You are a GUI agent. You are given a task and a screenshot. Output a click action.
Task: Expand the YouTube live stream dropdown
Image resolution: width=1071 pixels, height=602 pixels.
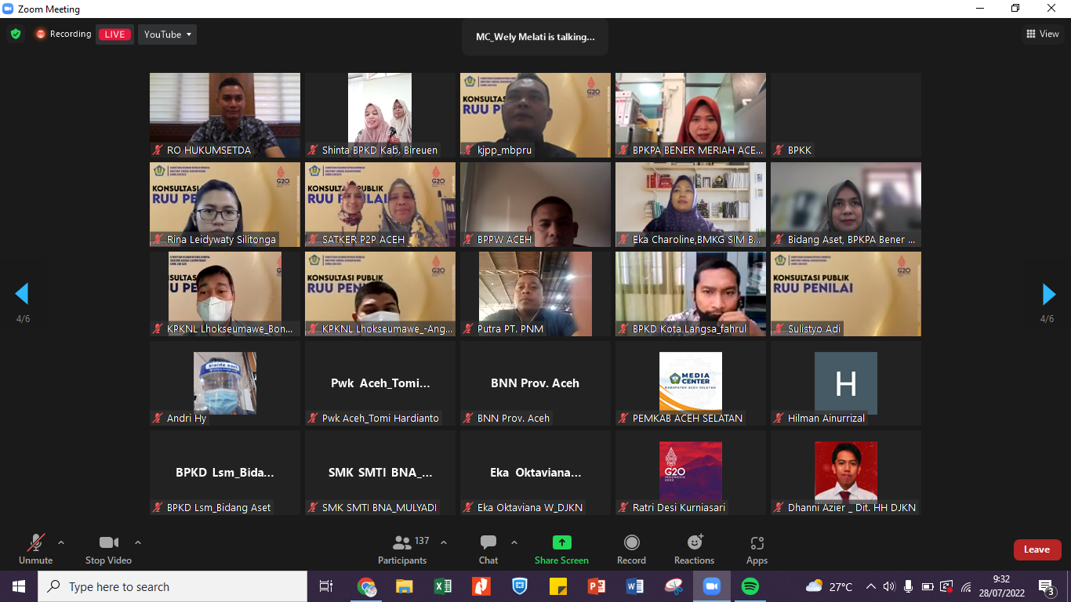click(168, 34)
